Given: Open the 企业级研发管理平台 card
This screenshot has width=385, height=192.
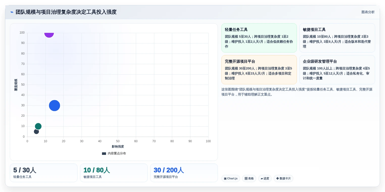Looking at the screenshot, I should (337, 70).
